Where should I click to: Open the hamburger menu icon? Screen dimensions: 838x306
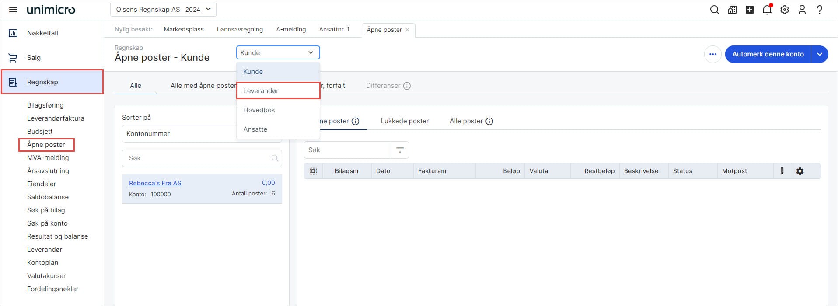tap(13, 10)
